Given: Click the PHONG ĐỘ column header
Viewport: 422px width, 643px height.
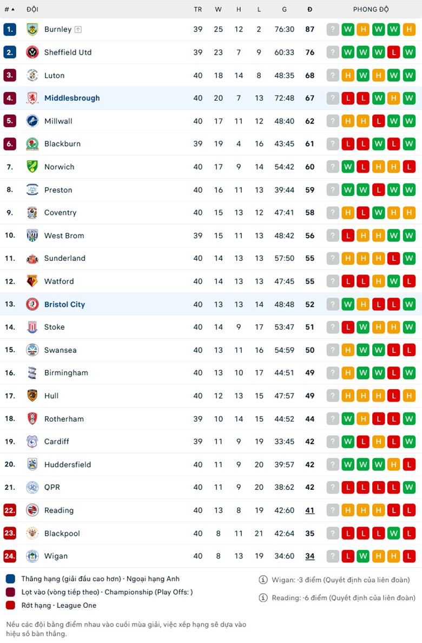Looking at the screenshot, I should [x=371, y=9].
